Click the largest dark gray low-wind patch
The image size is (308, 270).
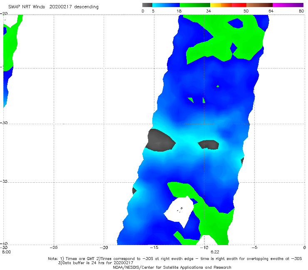coord(160,140)
